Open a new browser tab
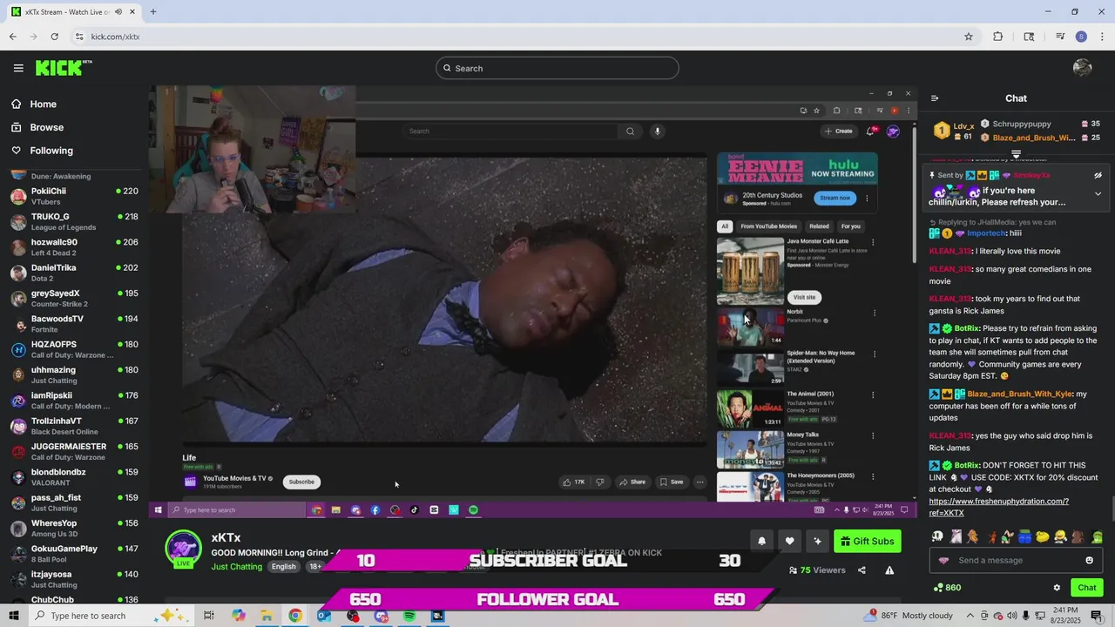 [x=153, y=12]
